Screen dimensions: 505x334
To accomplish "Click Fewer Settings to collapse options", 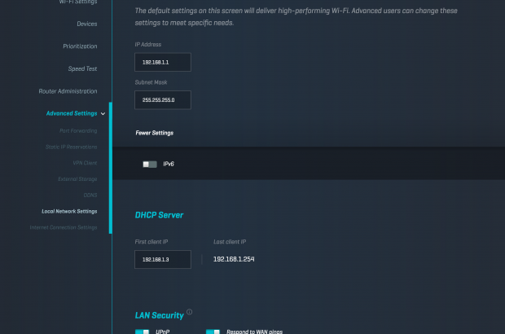I will pos(154,133).
